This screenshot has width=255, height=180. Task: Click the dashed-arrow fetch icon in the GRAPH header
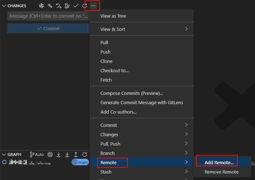pos(59,154)
